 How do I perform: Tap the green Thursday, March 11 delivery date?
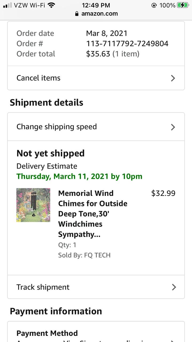point(79,176)
